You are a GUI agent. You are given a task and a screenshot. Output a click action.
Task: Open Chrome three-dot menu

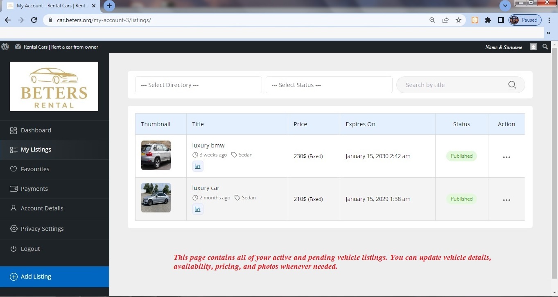(549, 20)
